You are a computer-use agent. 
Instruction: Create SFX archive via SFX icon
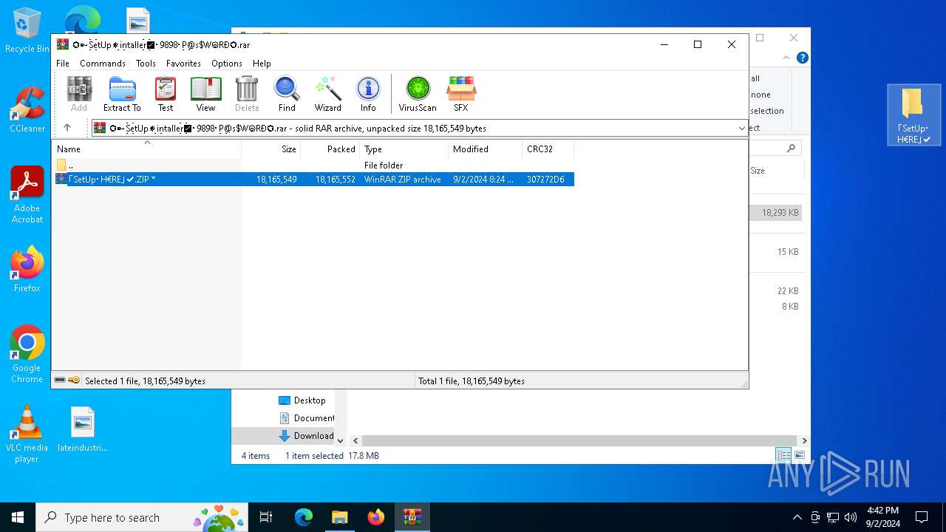pos(461,94)
